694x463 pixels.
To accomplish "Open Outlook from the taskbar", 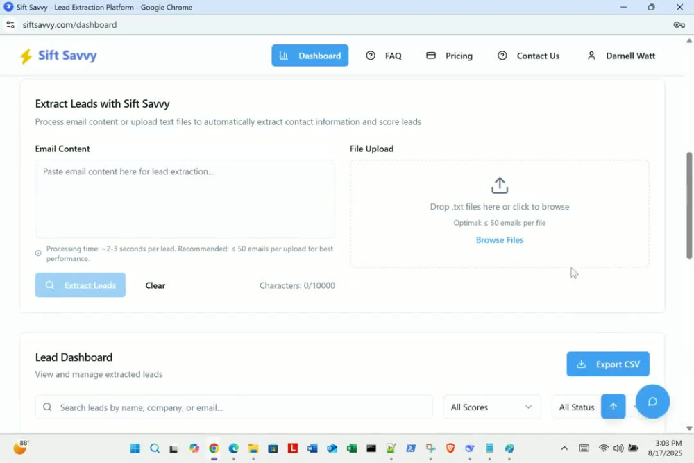I will pos(332,448).
